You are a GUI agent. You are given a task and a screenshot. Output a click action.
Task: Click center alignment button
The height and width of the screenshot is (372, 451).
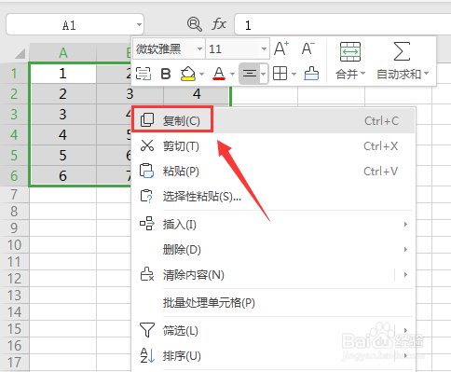pos(250,74)
